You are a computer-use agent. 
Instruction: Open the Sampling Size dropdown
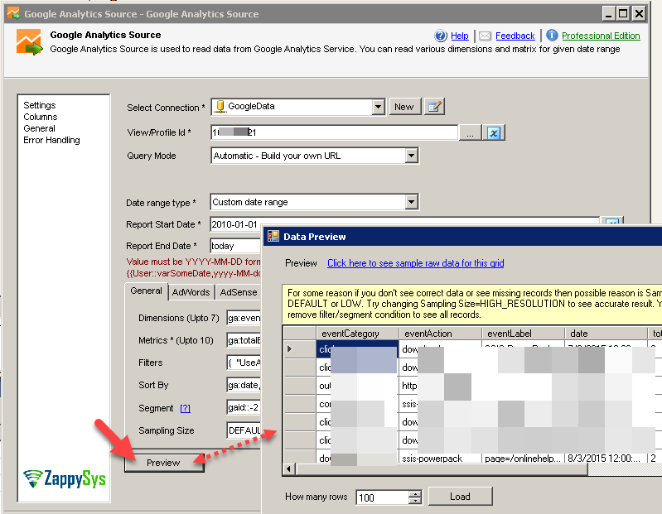(244, 430)
